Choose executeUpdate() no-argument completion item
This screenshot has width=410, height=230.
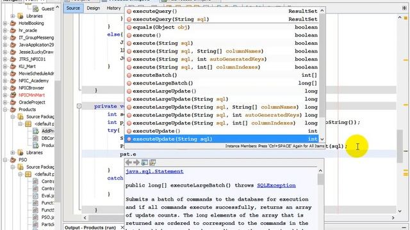[x=222, y=131]
